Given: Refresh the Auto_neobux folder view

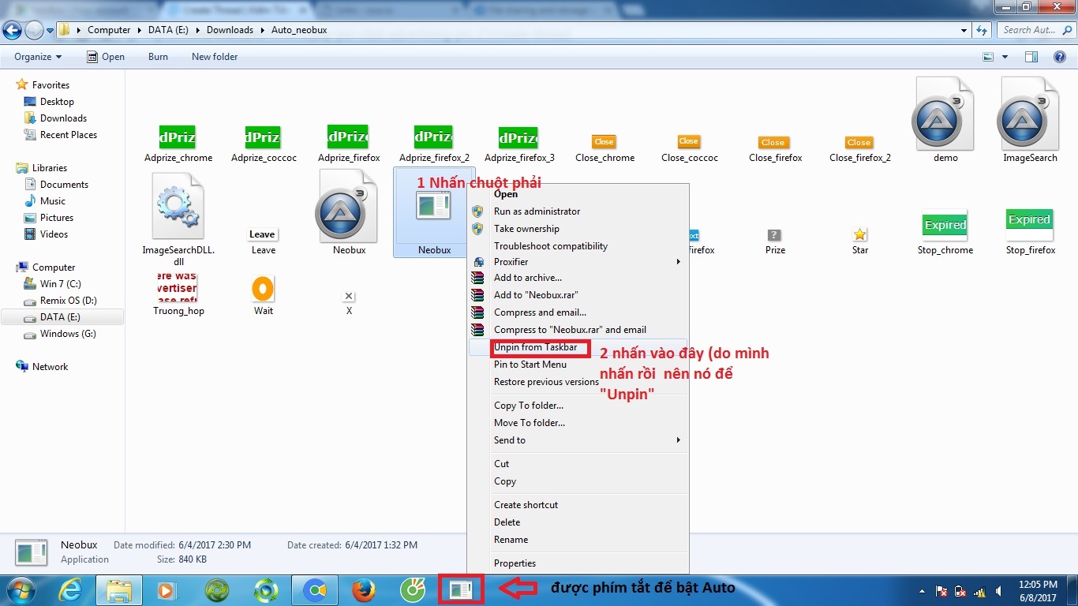Looking at the screenshot, I should click(982, 30).
